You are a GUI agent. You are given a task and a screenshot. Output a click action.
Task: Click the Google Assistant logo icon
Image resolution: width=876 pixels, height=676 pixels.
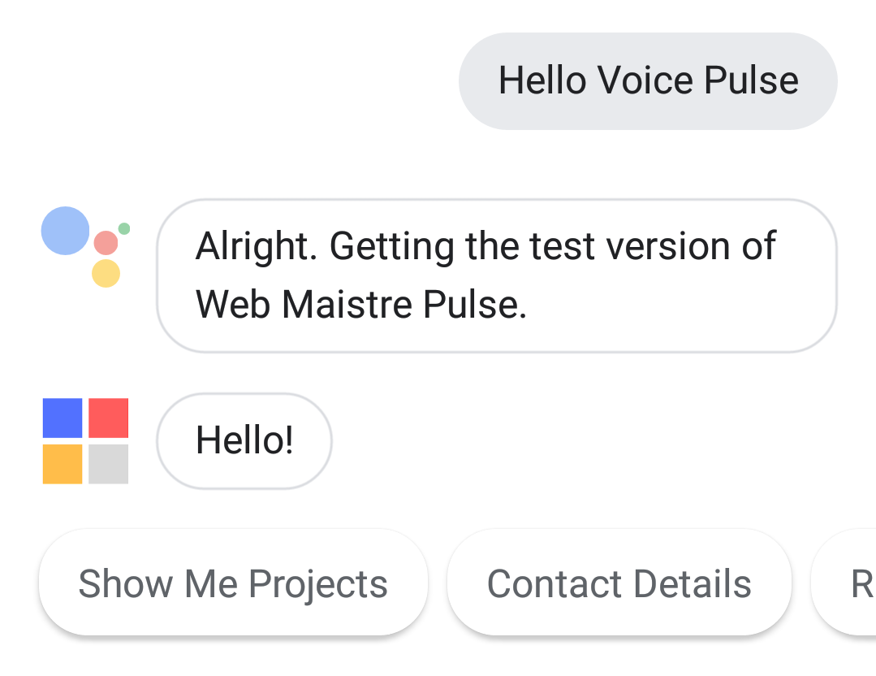pyautogui.click(x=85, y=246)
